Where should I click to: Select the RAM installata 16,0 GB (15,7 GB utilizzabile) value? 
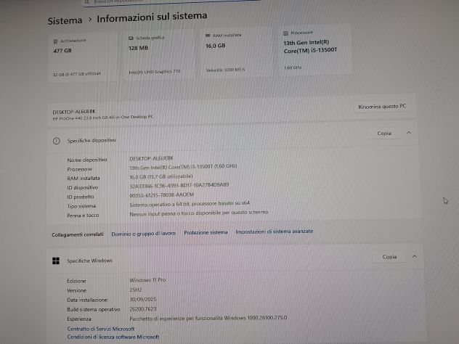[x=161, y=176]
